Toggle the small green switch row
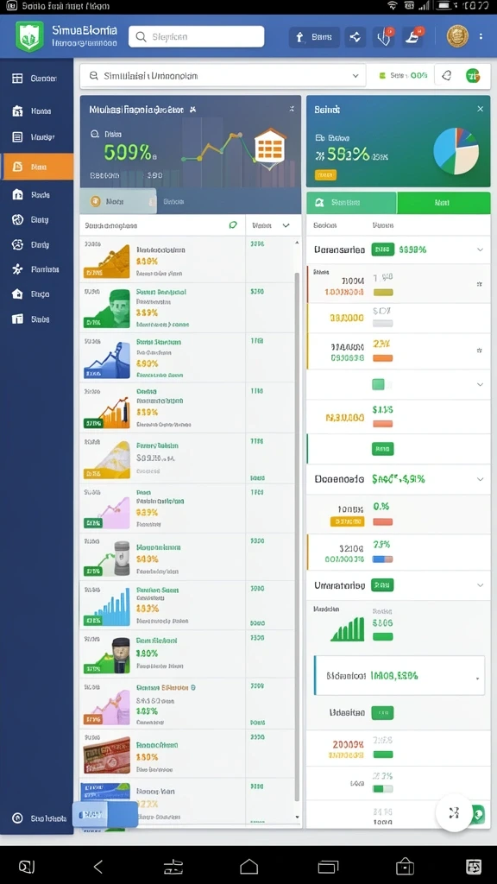This screenshot has height=884, width=497. point(381,384)
